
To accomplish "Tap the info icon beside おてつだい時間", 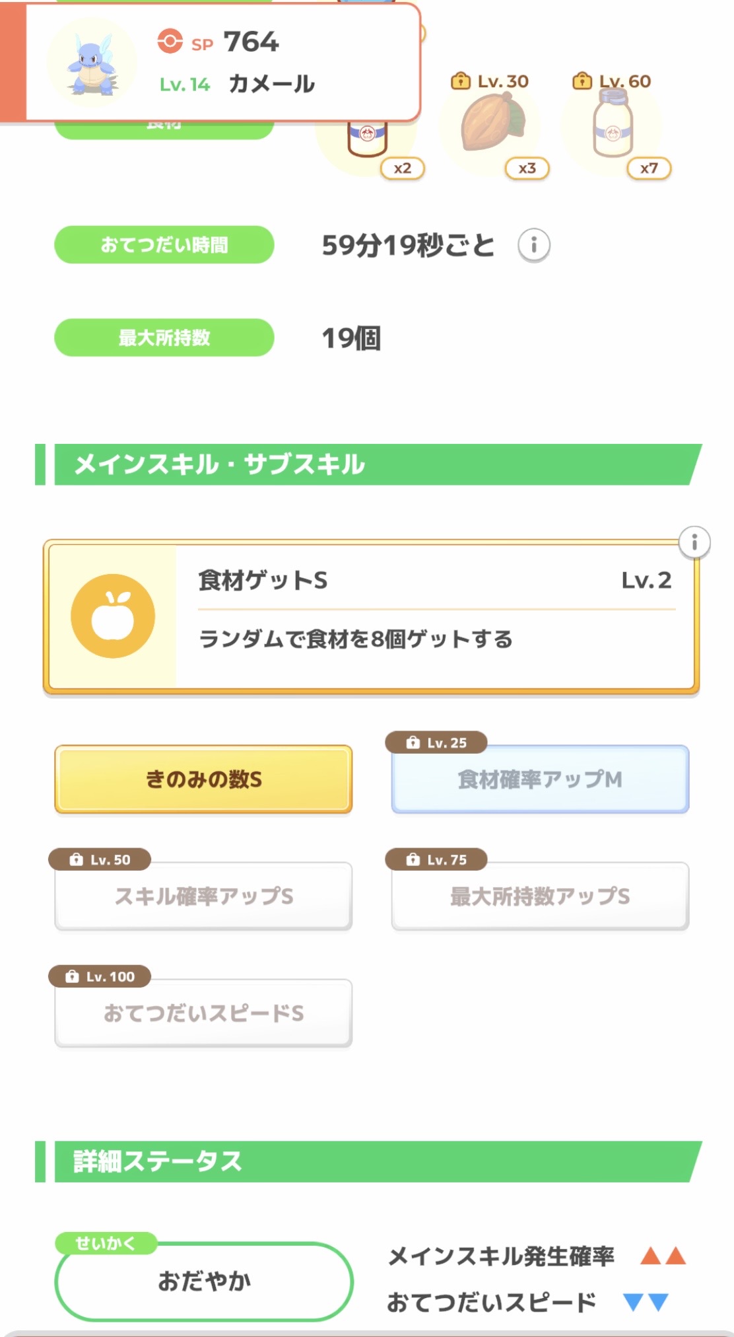I will (x=533, y=245).
